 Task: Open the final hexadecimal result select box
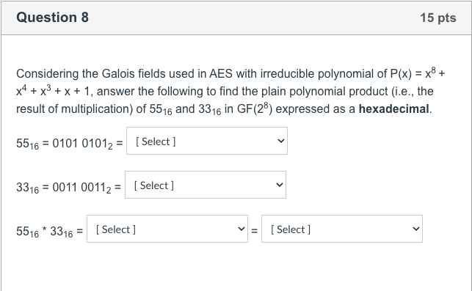coord(342,229)
